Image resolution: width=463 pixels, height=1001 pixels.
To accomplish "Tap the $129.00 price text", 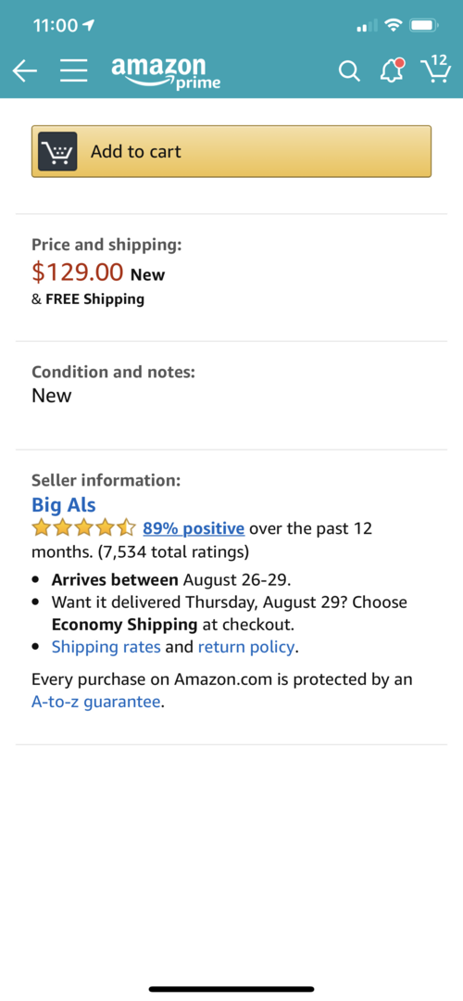I will click(77, 272).
